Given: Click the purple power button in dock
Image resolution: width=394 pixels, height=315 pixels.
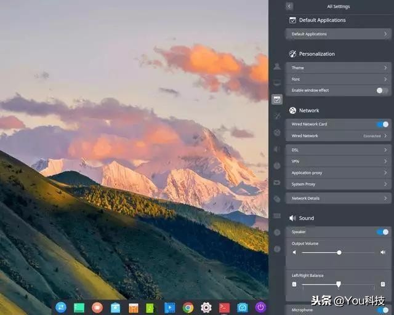Looking at the screenshot, I should pyautogui.click(x=260, y=307).
